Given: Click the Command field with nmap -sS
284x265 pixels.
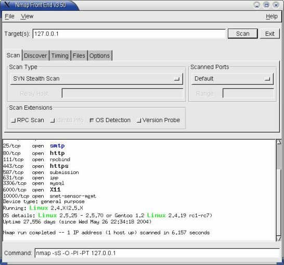Looking at the screenshot, I should tap(157, 253).
